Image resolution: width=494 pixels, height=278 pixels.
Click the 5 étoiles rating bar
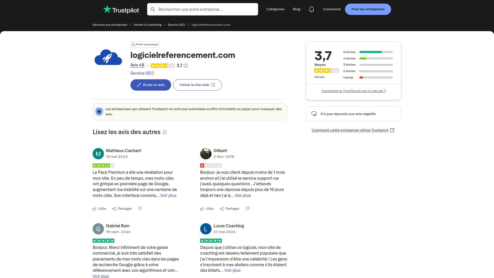click(376, 52)
